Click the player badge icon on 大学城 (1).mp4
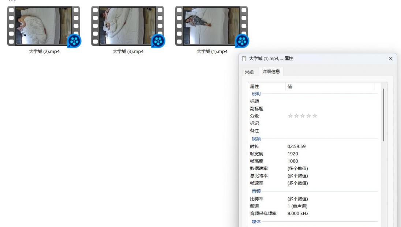401x227 pixels. click(x=242, y=41)
